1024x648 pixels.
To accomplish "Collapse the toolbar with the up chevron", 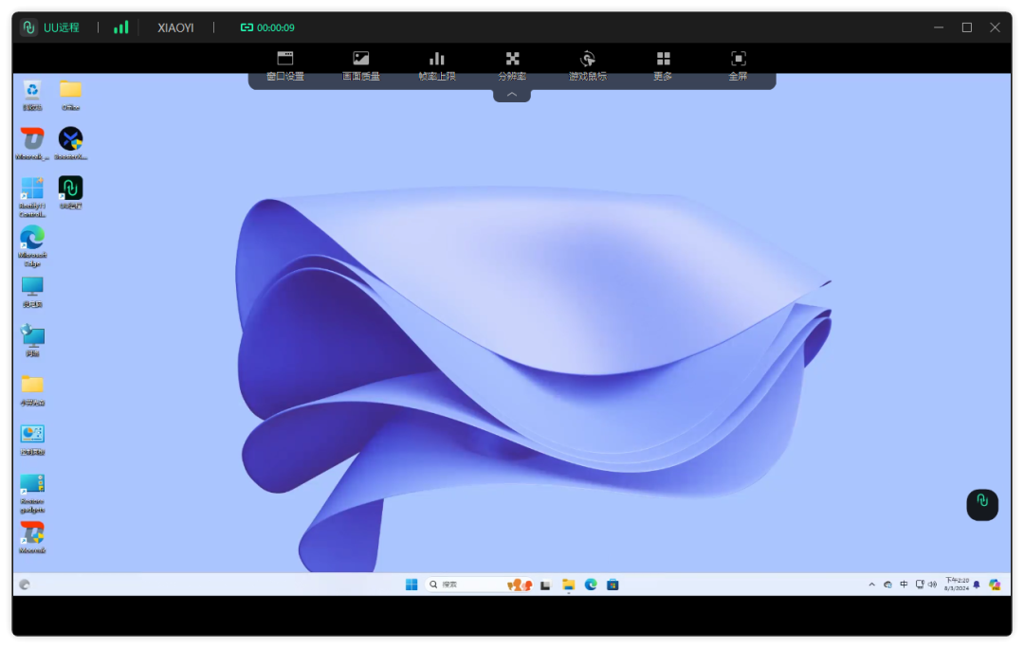I will pos(512,95).
